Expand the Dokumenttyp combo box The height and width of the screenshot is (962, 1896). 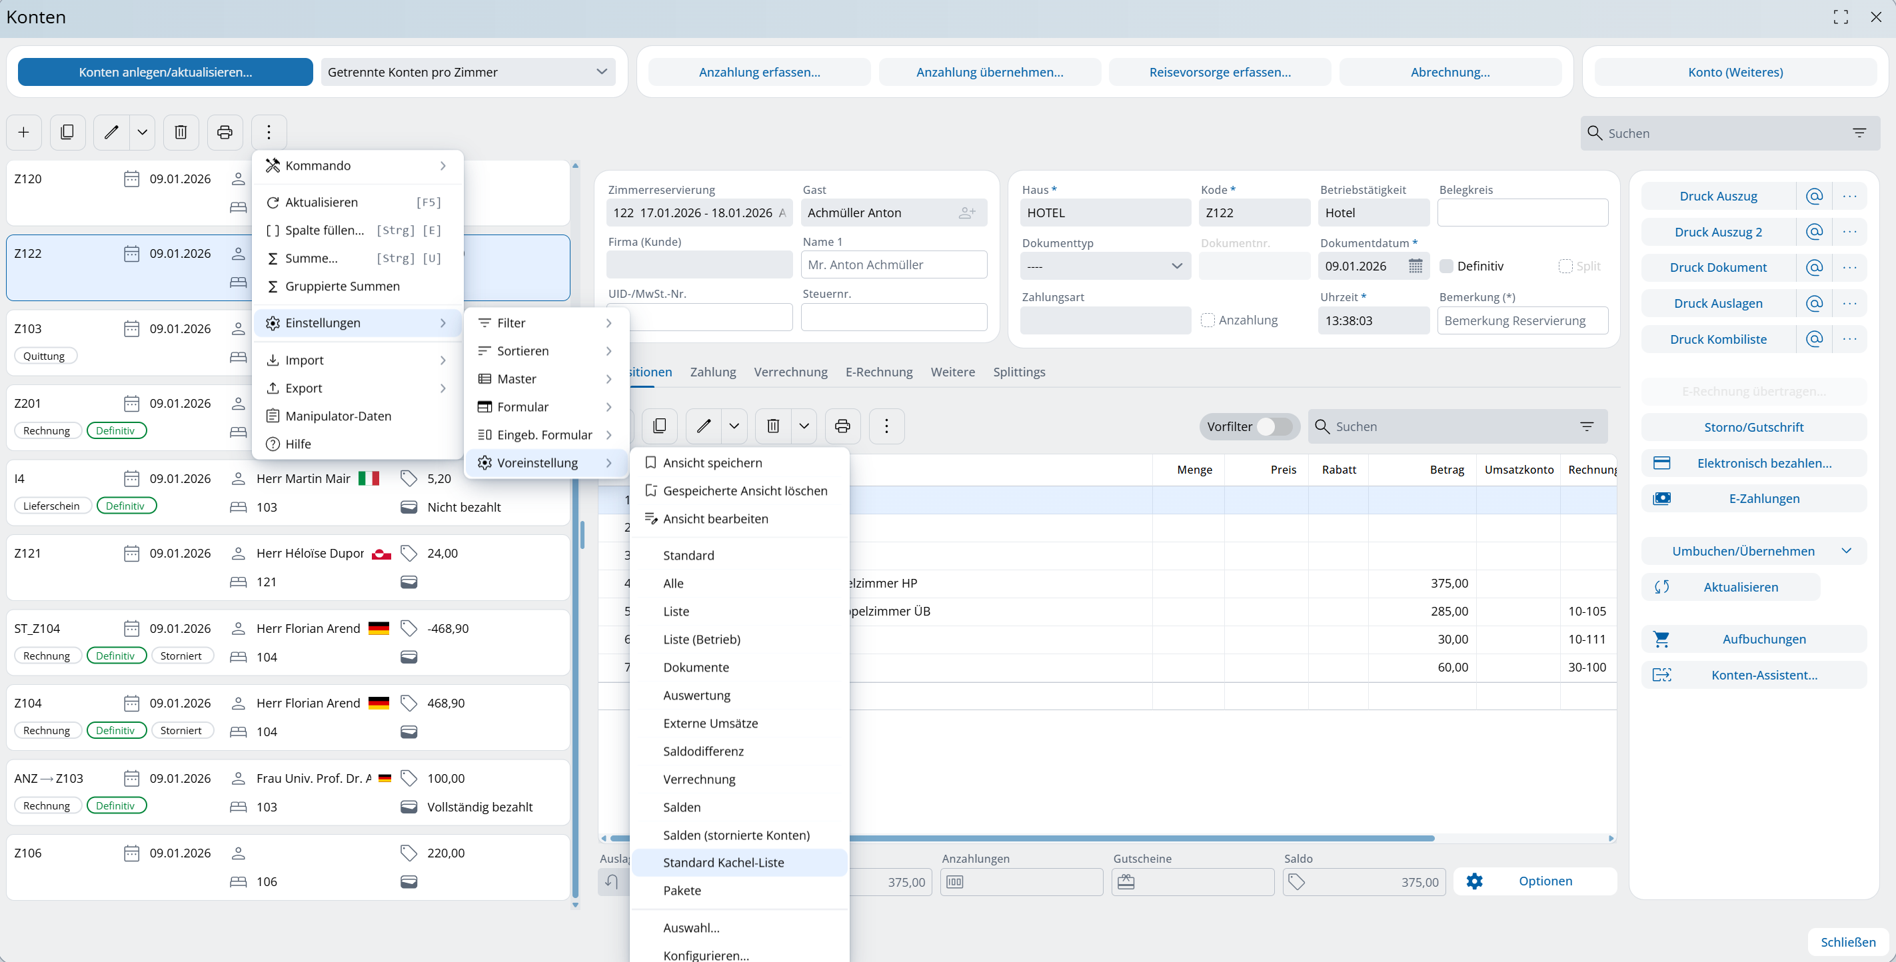tap(1104, 266)
